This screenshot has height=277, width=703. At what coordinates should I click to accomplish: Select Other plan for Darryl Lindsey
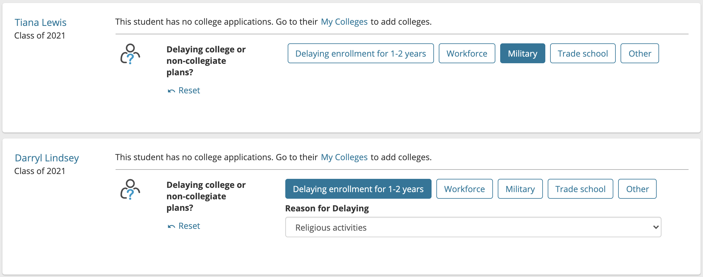pyautogui.click(x=637, y=189)
